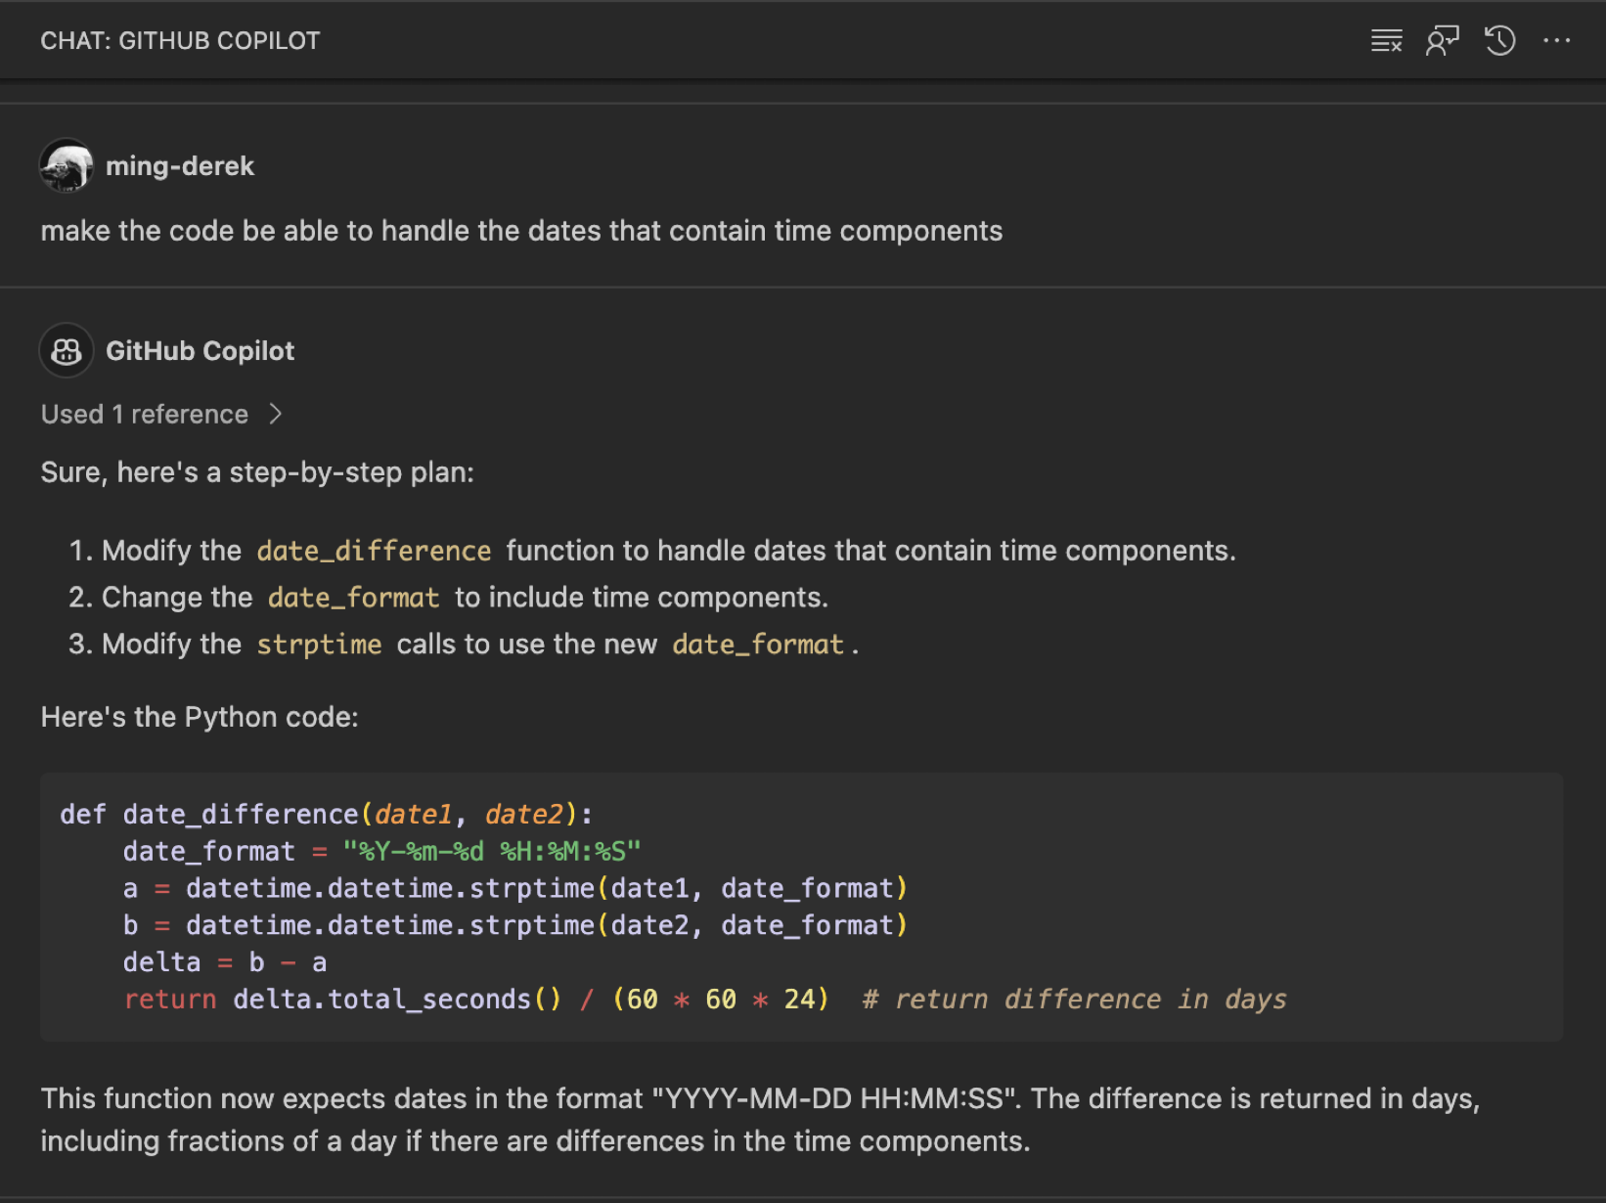1606x1203 pixels.
Task: Click the ming-derek user avatar
Action: point(67,165)
